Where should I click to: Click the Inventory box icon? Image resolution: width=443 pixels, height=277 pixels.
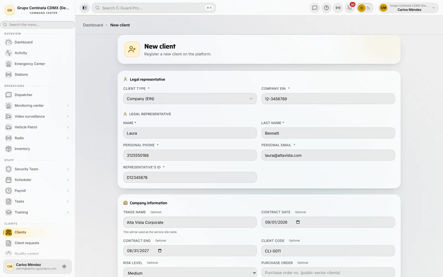click(9, 149)
